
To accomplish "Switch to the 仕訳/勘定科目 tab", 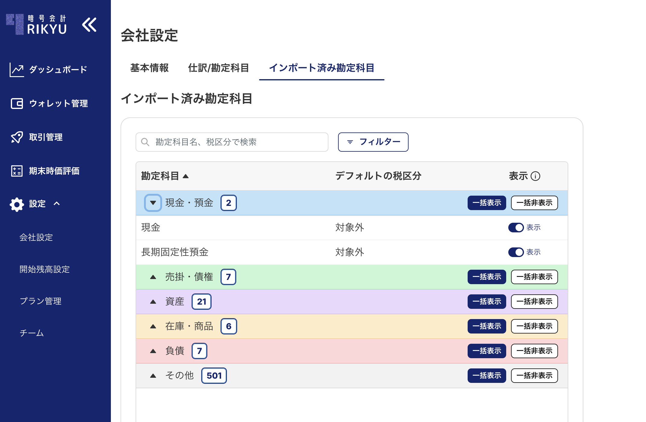I will (x=218, y=68).
